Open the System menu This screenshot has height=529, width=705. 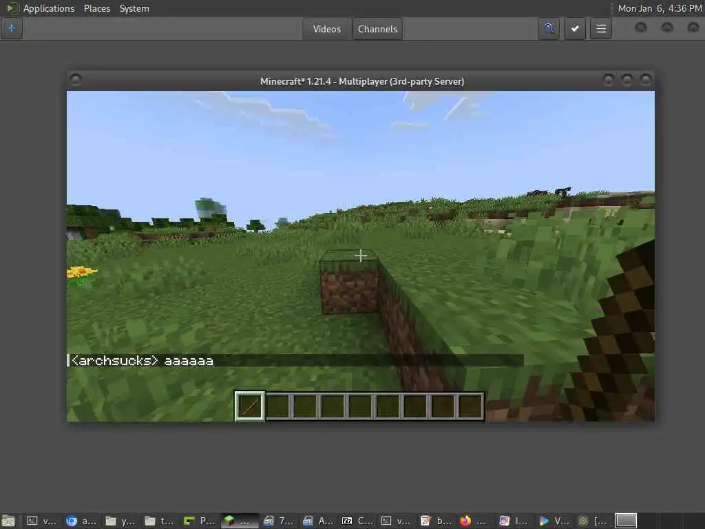click(x=134, y=8)
